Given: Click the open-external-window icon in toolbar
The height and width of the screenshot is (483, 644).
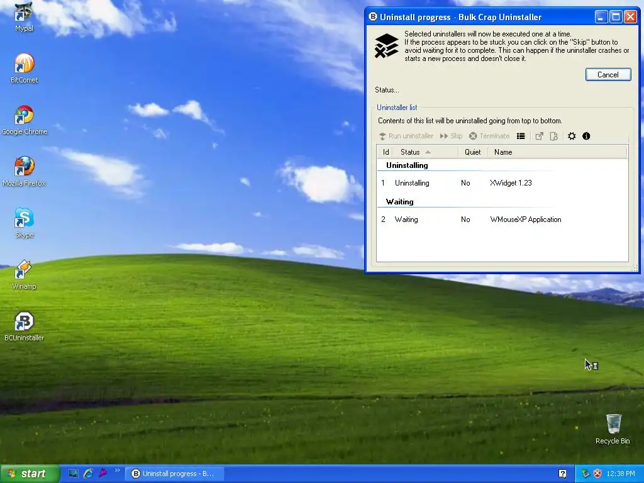Looking at the screenshot, I should 539,136.
